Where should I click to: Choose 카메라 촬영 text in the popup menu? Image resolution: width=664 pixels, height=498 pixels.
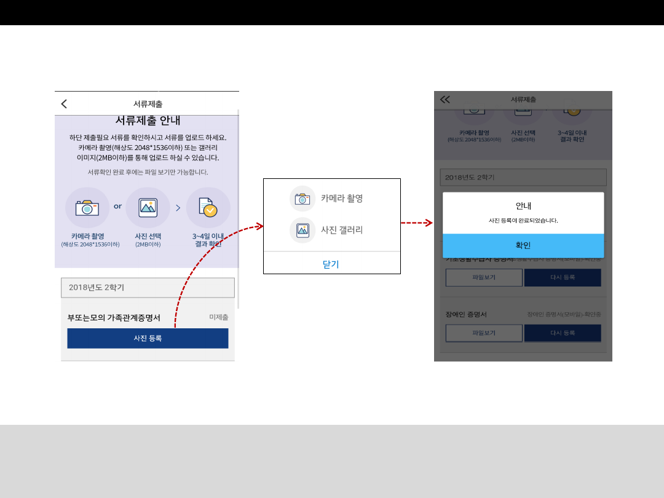click(342, 199)
